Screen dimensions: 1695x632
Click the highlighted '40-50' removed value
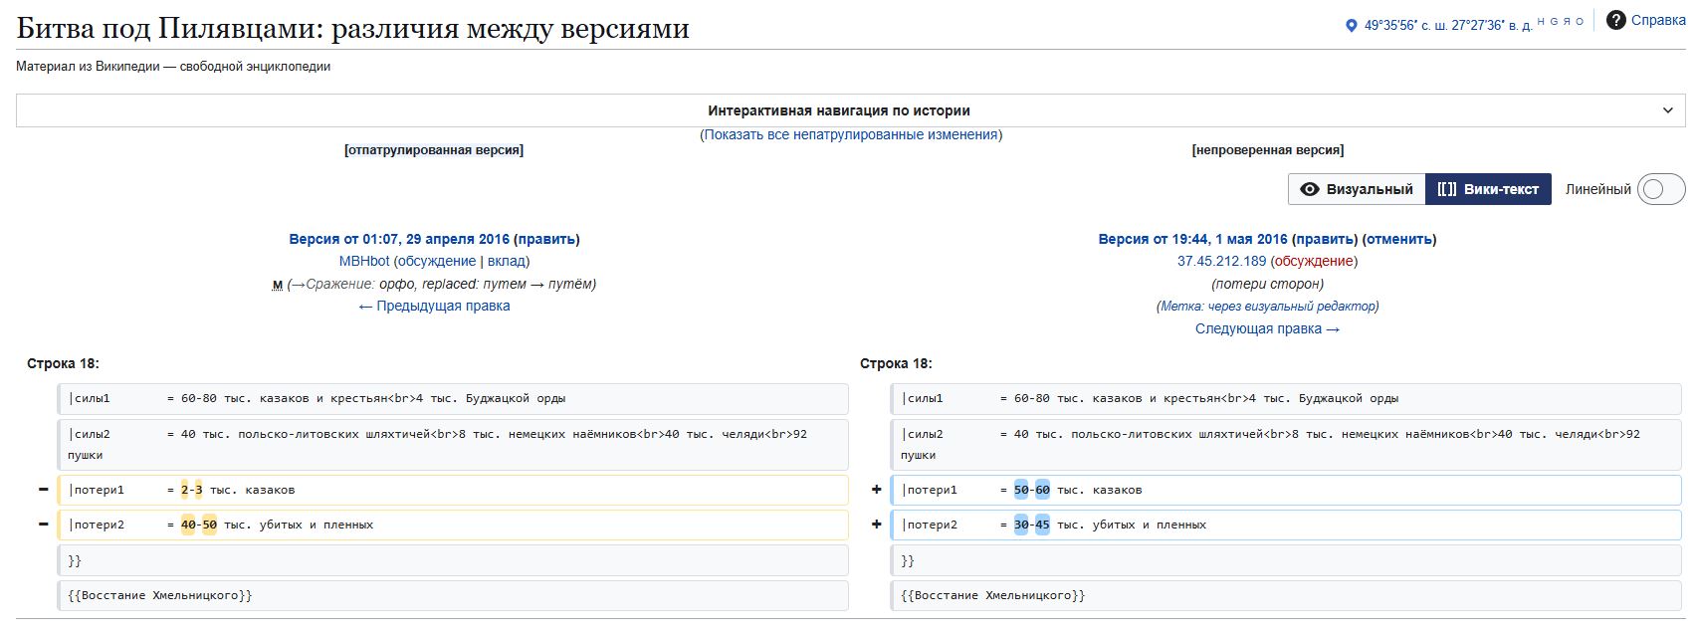point(198,525)
